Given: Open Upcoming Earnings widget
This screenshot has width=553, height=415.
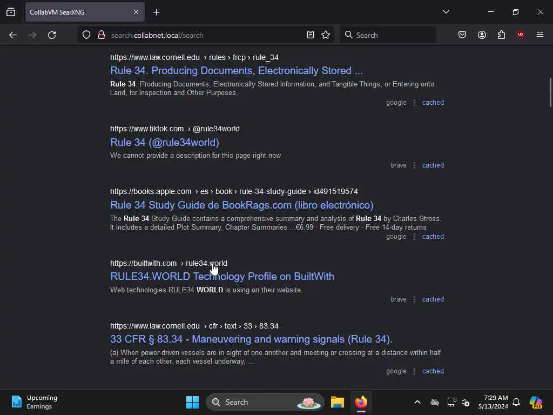Looking at the screenshot, I should coord(34,402).
